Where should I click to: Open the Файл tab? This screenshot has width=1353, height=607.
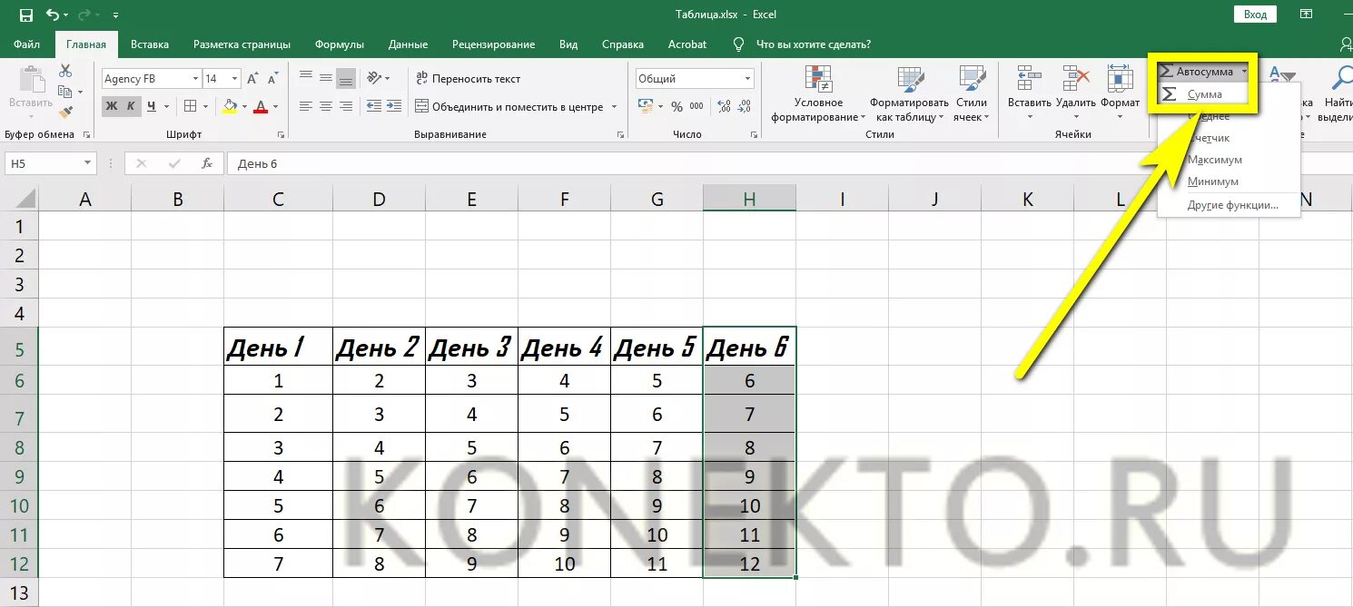coord(27,44)
